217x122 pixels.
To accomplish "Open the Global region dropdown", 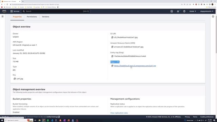I will tap(193, 11).
